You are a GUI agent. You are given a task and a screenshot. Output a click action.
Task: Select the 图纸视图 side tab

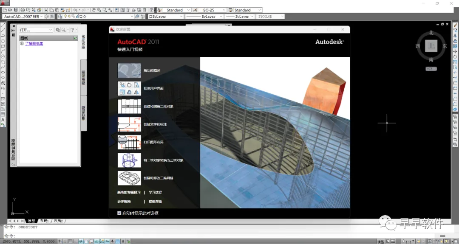click(83, 78)
